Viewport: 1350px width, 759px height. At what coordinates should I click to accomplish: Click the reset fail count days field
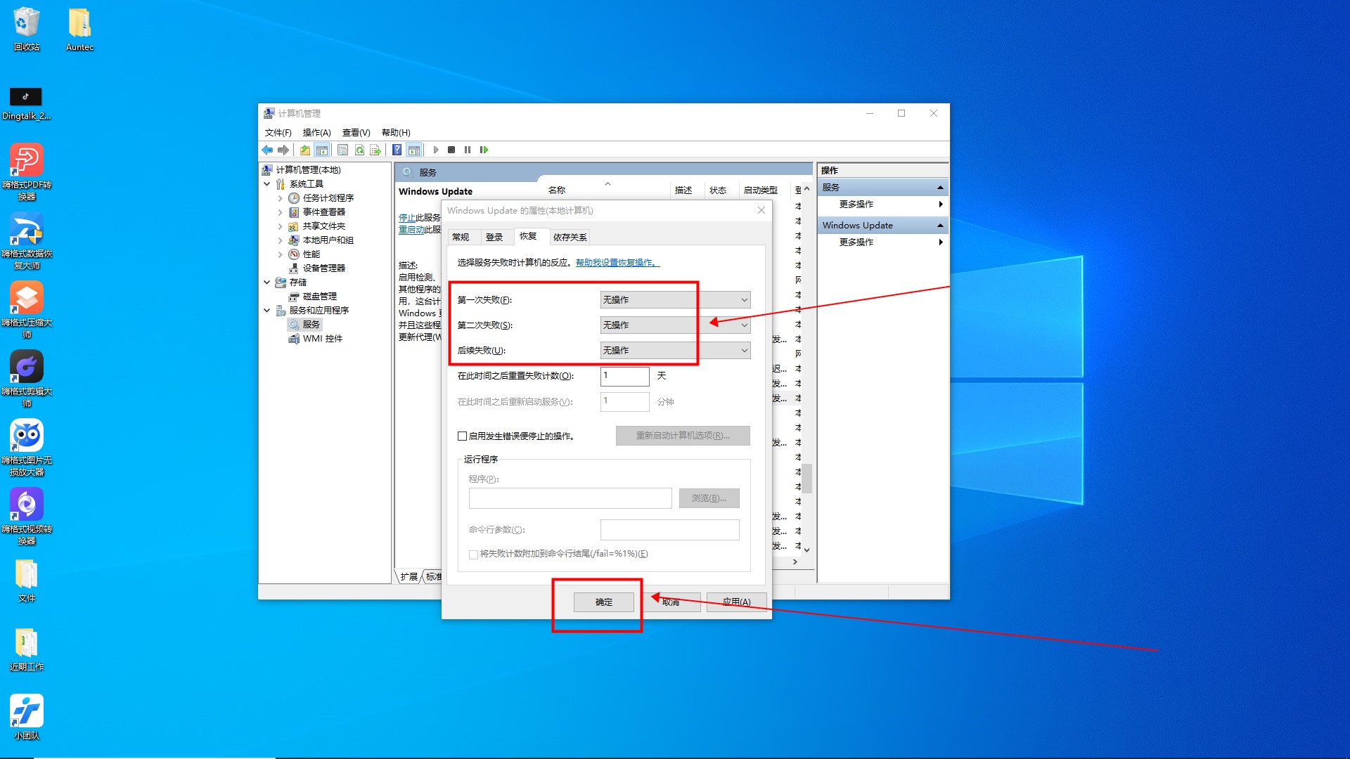click(625, 376)
